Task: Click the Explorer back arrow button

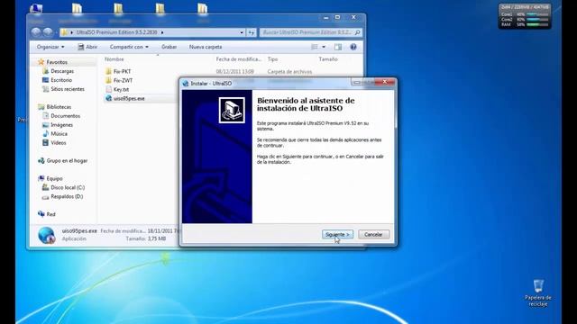Action: [36, 32]
